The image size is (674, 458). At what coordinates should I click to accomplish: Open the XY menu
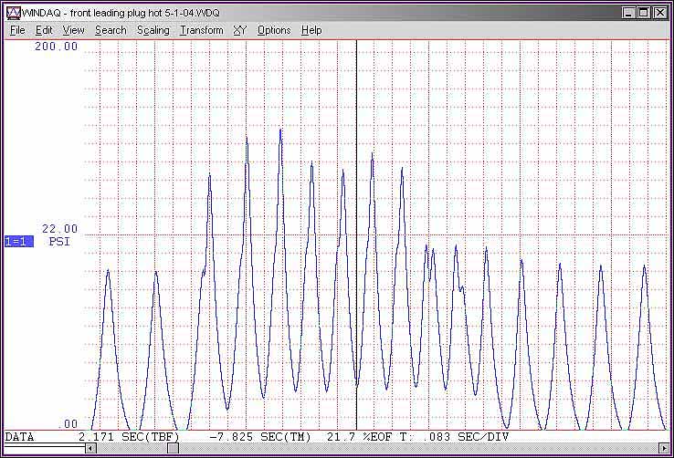(240, 30)
